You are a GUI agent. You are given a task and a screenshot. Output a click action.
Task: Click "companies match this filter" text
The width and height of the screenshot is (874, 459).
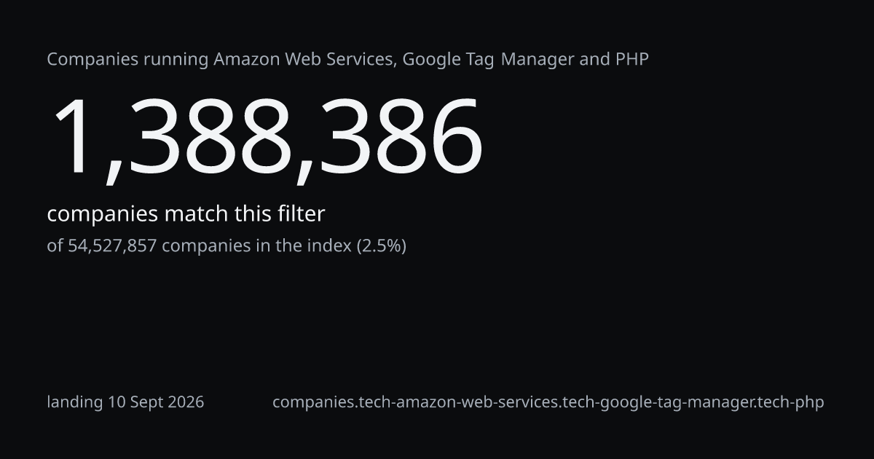coord(186,214)
